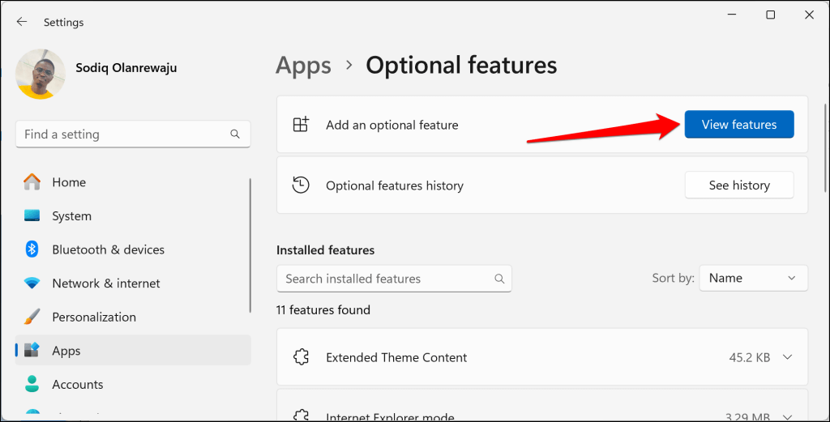Click the Home icon in sidebar
830x422 pixels.
32,182
